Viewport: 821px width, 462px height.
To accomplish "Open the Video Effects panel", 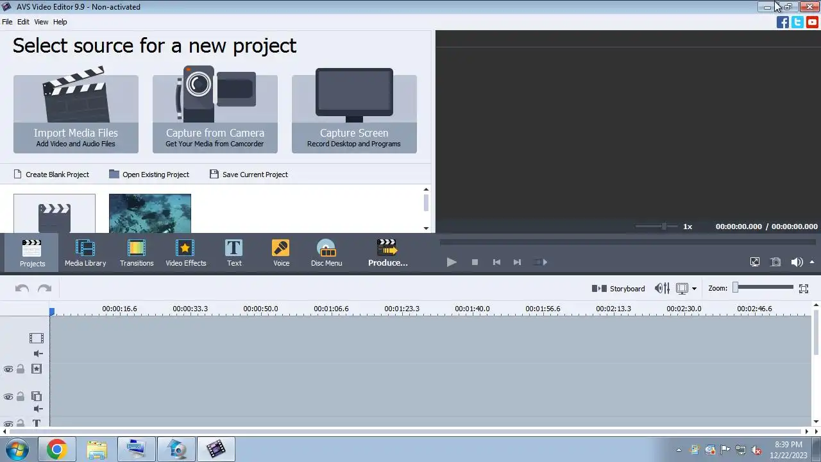I will tap(185, 252).
